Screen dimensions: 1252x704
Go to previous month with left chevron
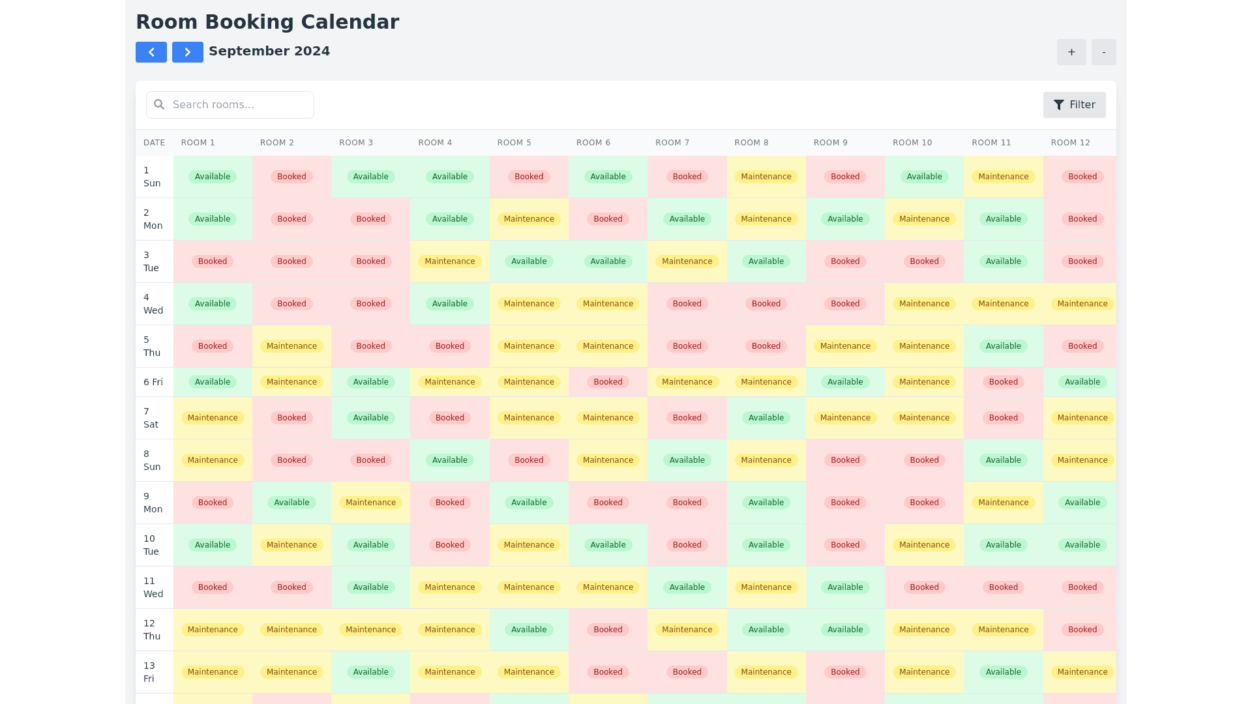(151, 52)
